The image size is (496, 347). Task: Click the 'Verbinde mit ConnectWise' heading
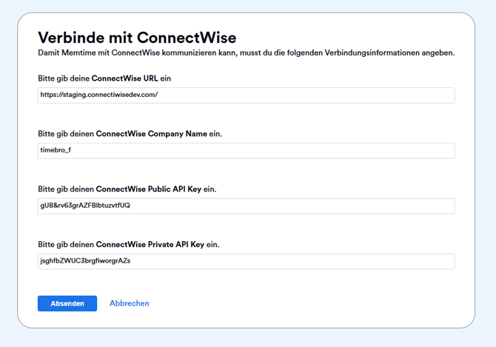(137, 37)
